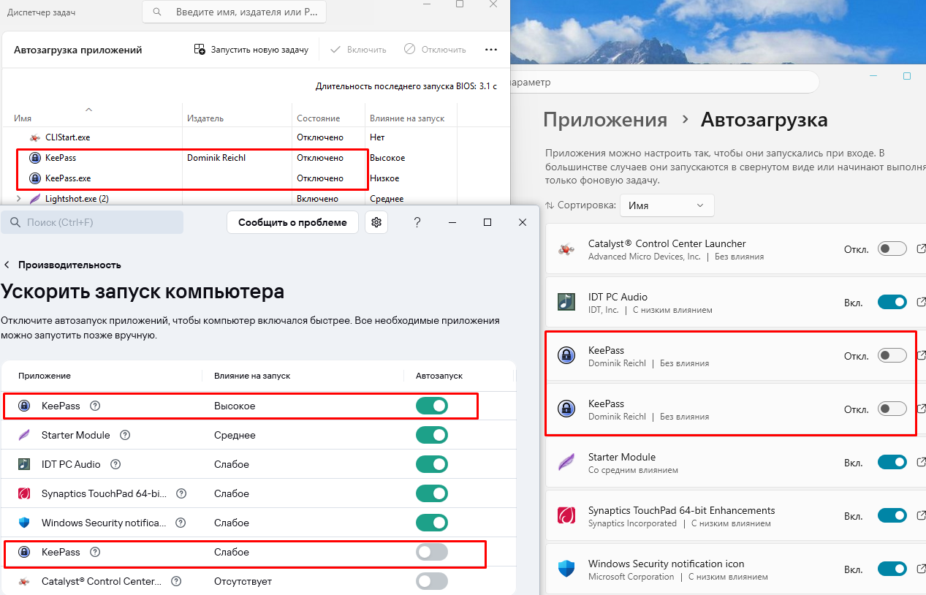This screenshot has height=595, width=926.
Task: Sort Task Manager by the Издатель column
Action: pos(205,118)
